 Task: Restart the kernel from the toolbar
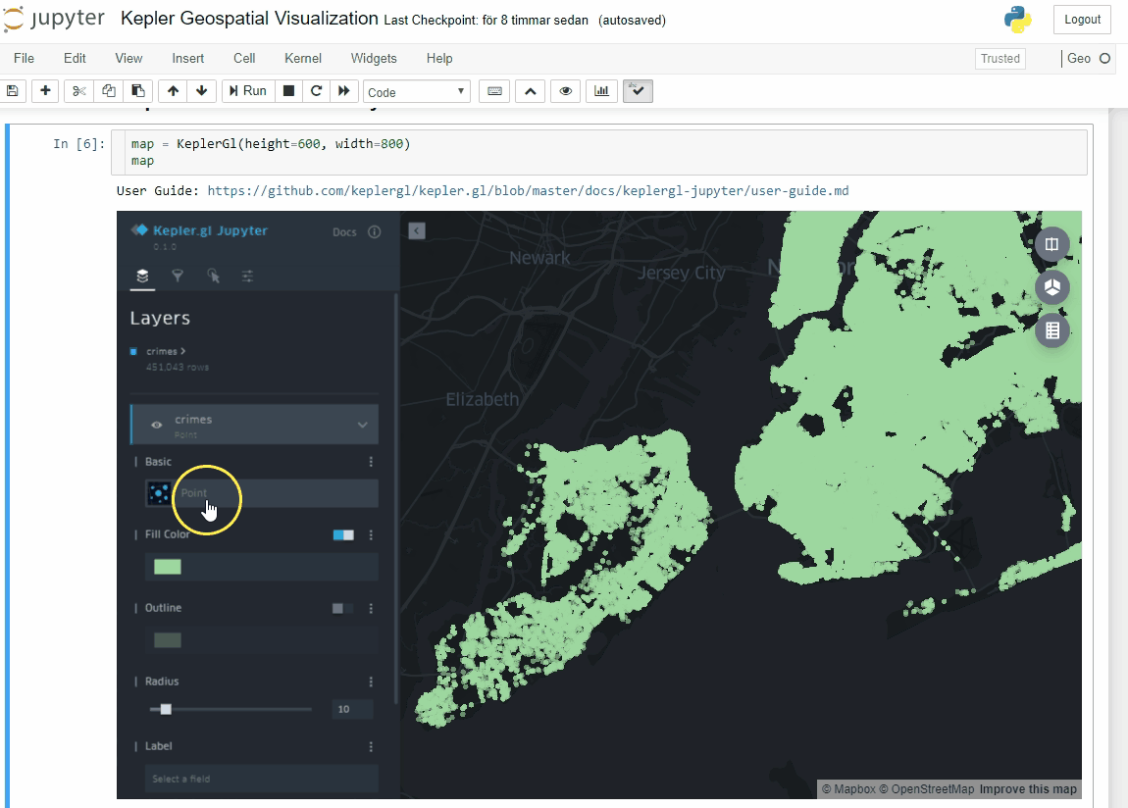(x=316, y=91)
